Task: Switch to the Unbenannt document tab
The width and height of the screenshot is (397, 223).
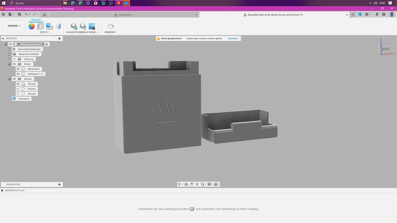Action: 125,15
